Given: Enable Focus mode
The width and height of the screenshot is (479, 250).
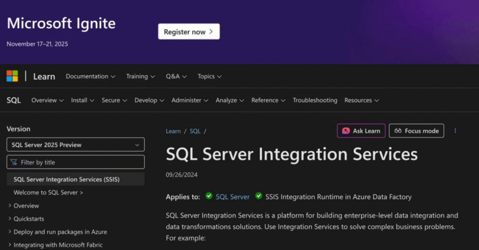Looking at the screenshot, I should (416, 131).
